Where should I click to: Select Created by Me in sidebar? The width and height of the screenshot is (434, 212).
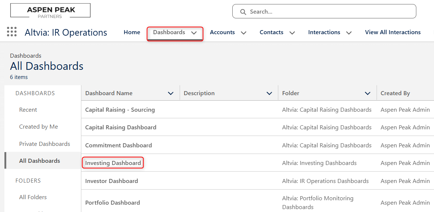pos(39,127)
